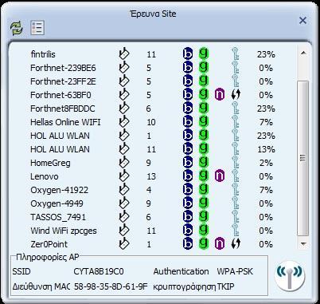Click the 7% signal of Oxygen-41922
320x304 pixels.
pyautogui.click(x=266, y=190)
